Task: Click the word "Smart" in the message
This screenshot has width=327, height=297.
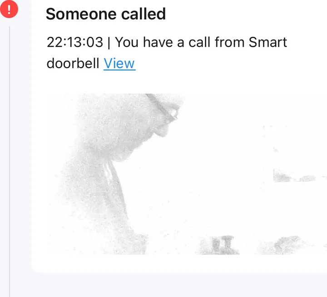Action: [x=268, y=42]
